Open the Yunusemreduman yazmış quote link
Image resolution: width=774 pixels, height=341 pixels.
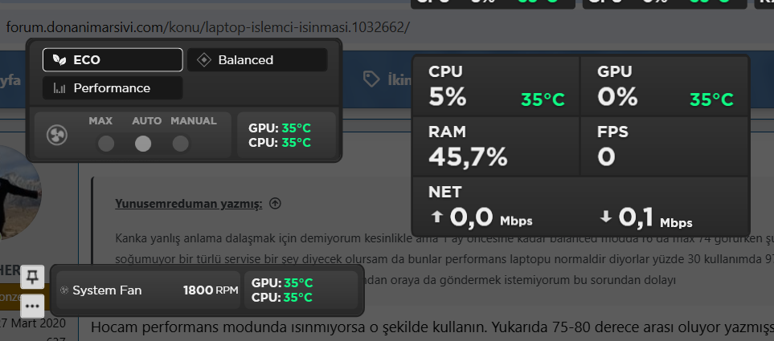[x=189, y=204]
